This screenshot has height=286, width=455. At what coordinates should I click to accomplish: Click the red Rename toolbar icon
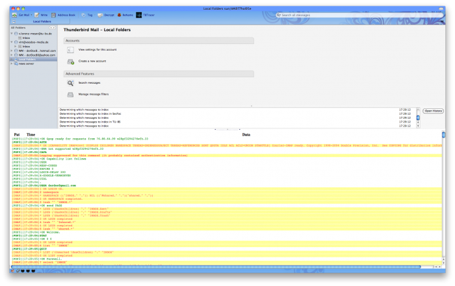coord(119,15)
